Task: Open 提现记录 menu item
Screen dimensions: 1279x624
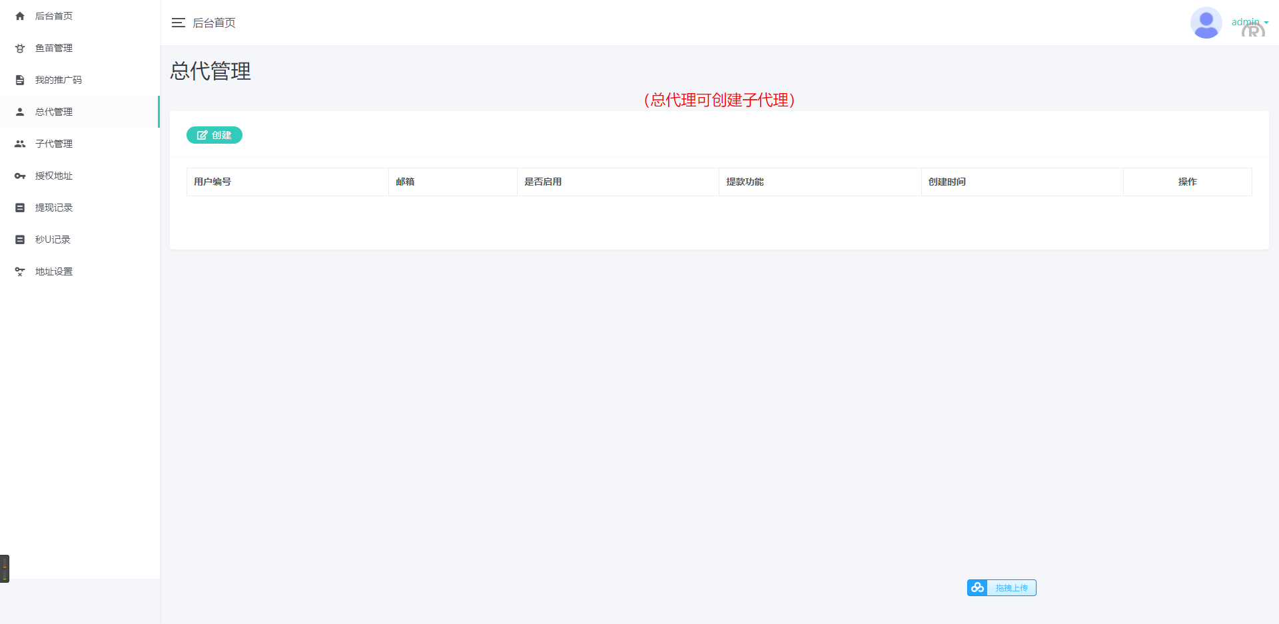Action: tap(54, 208)
